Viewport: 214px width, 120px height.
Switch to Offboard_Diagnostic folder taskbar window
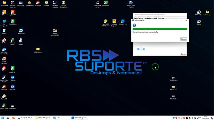(x=43, y=118)
